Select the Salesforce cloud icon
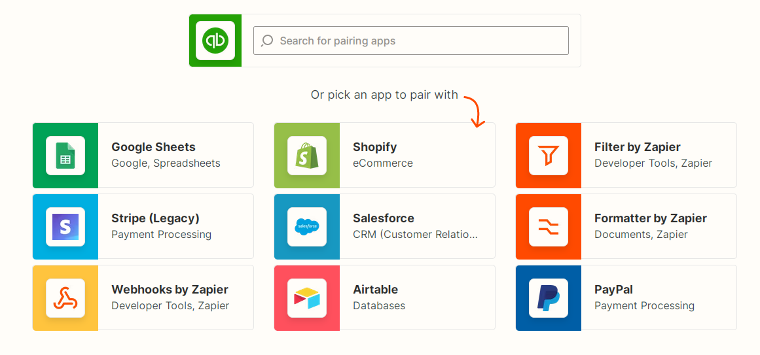Image resolution: width=760 pixels, height=355 pixels. click(x=307, y=227)
